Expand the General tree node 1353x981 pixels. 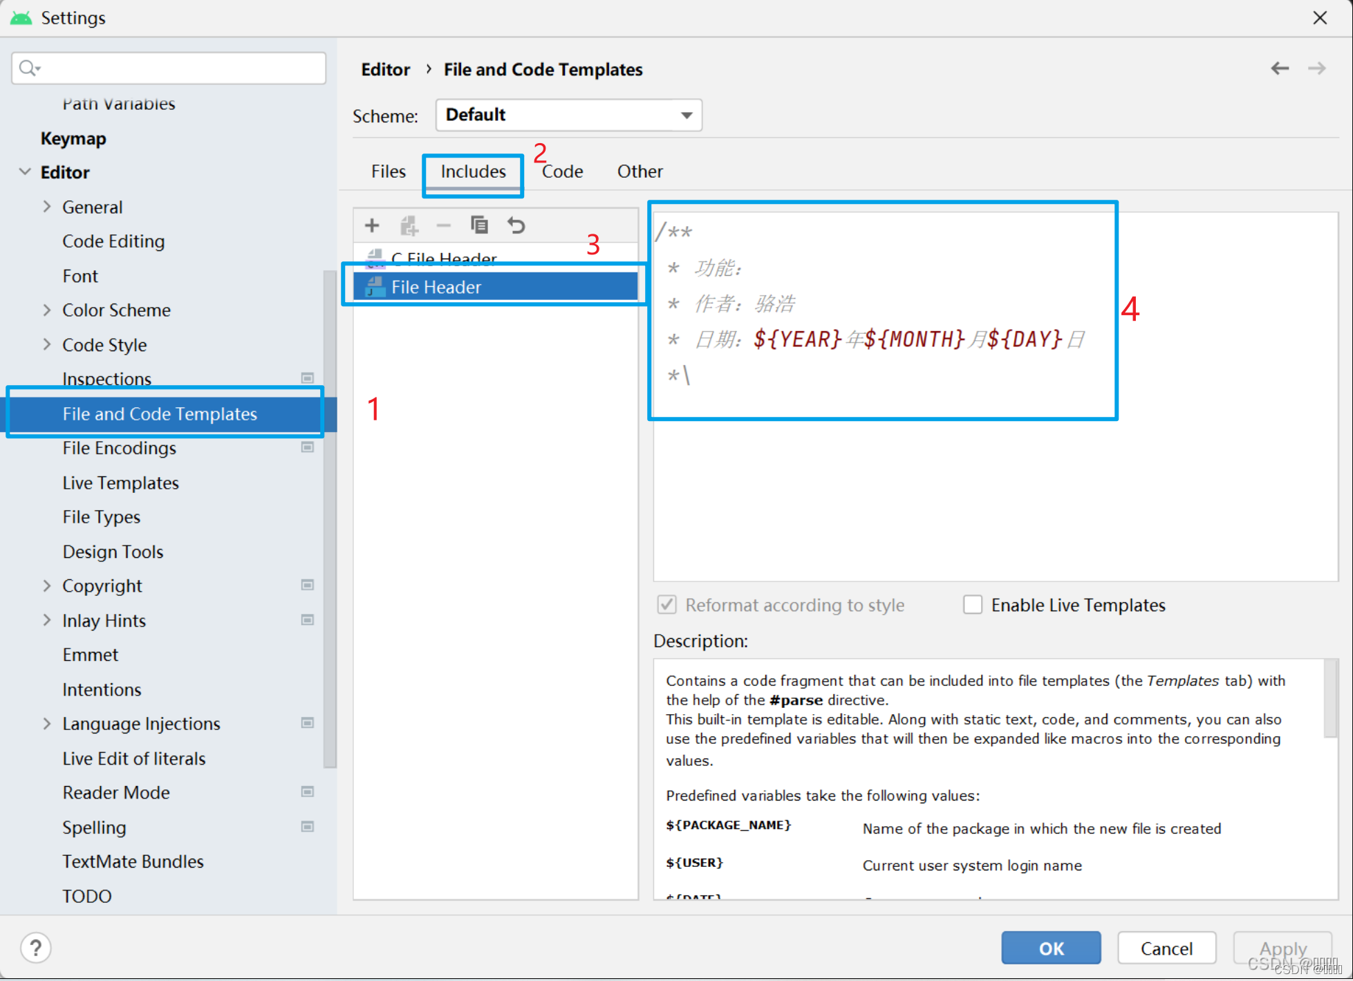tap(47, 207)
